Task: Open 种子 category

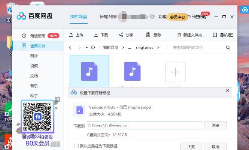Action: pyautogui.click(x=34, y=96)
